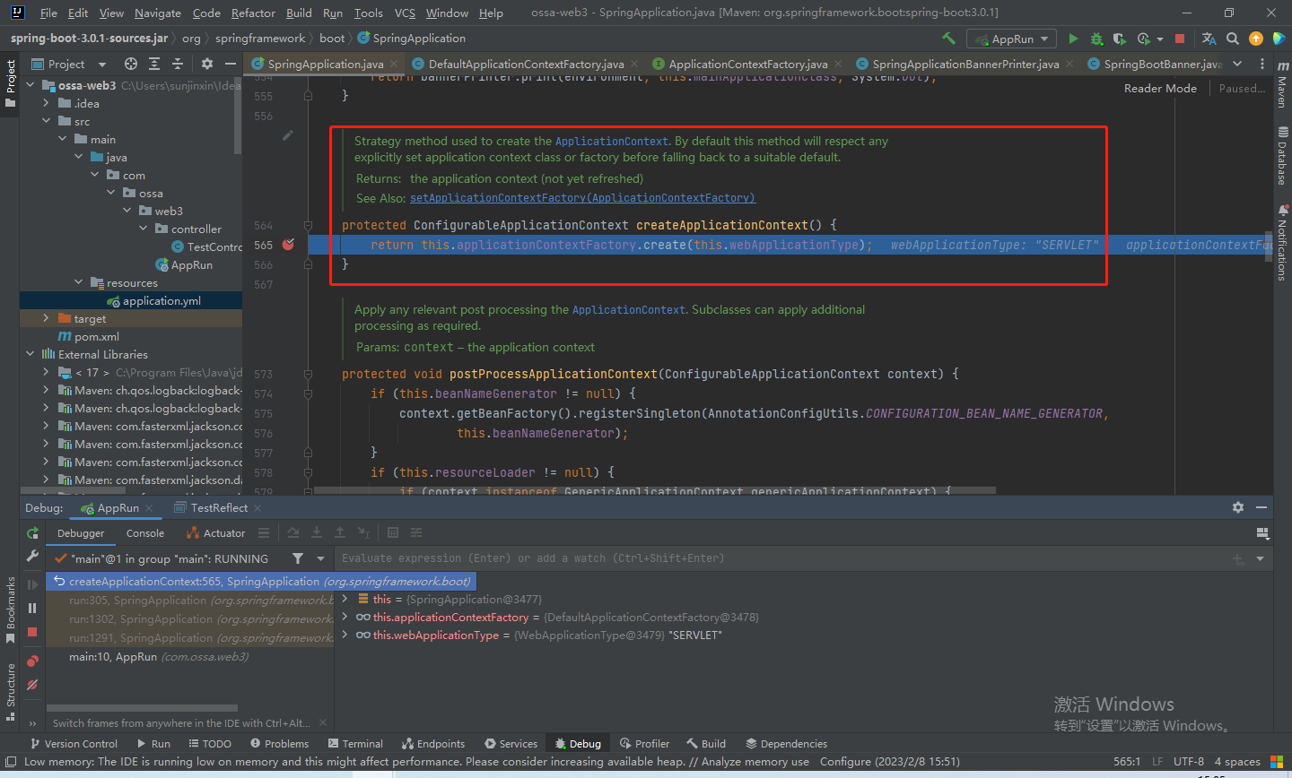Open Project panel gear options
Image resolution: width=1292 pixels, height=778 pixels.
point(207,64)
